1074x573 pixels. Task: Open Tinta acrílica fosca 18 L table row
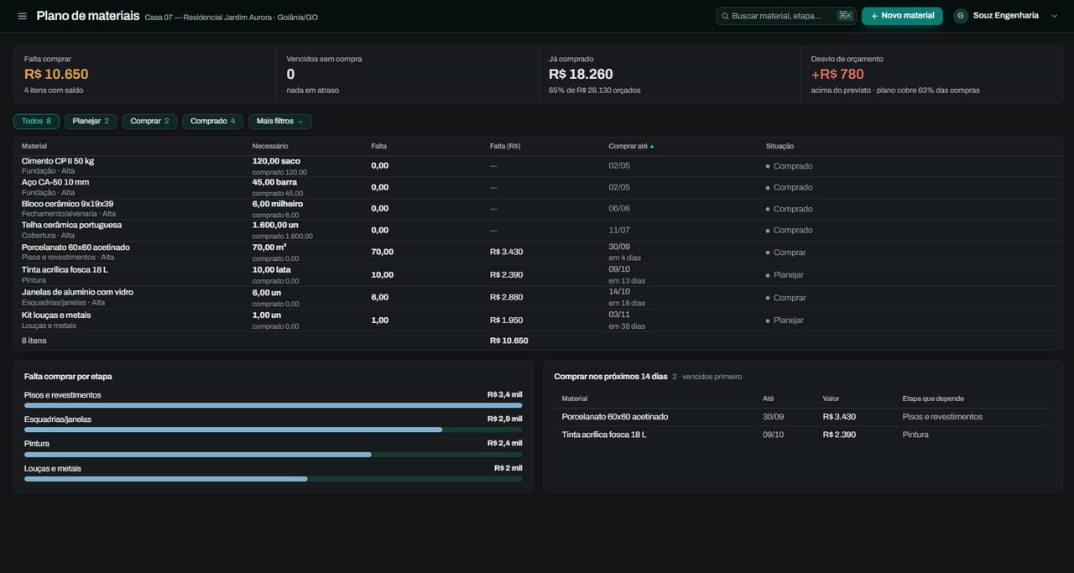[538, 275]
